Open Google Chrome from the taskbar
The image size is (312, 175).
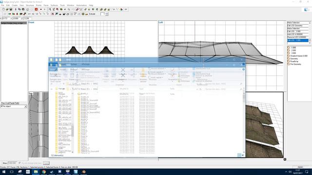(x=44, y=172)
